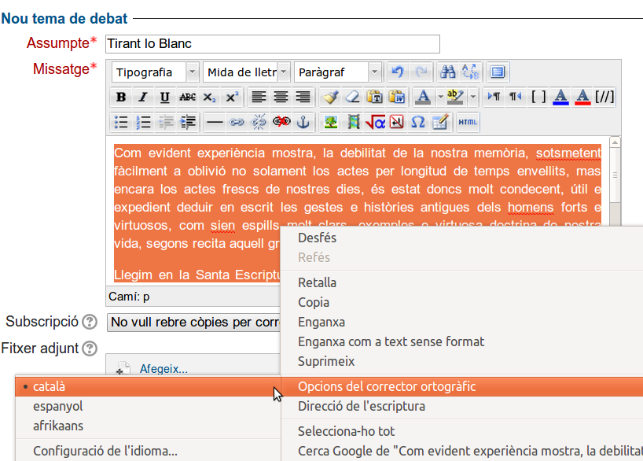Open the HTML source editor
The width and height of the screenshot is (643, 461).
pyautogui.click(x=468, y=122)
